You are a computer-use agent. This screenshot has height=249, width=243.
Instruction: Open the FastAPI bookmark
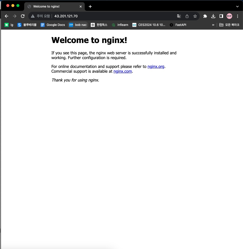click(178, 25)
